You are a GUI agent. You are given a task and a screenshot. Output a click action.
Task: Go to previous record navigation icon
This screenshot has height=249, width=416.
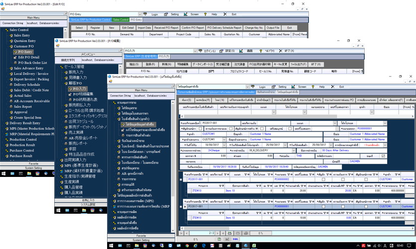point(187,233)
